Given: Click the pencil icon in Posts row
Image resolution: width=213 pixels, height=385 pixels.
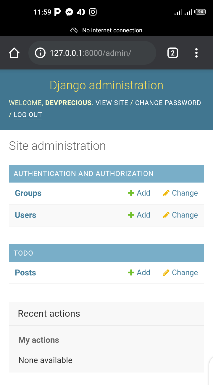Looking at the screenshot, I should pyautogui.click(x=166, y=273).
